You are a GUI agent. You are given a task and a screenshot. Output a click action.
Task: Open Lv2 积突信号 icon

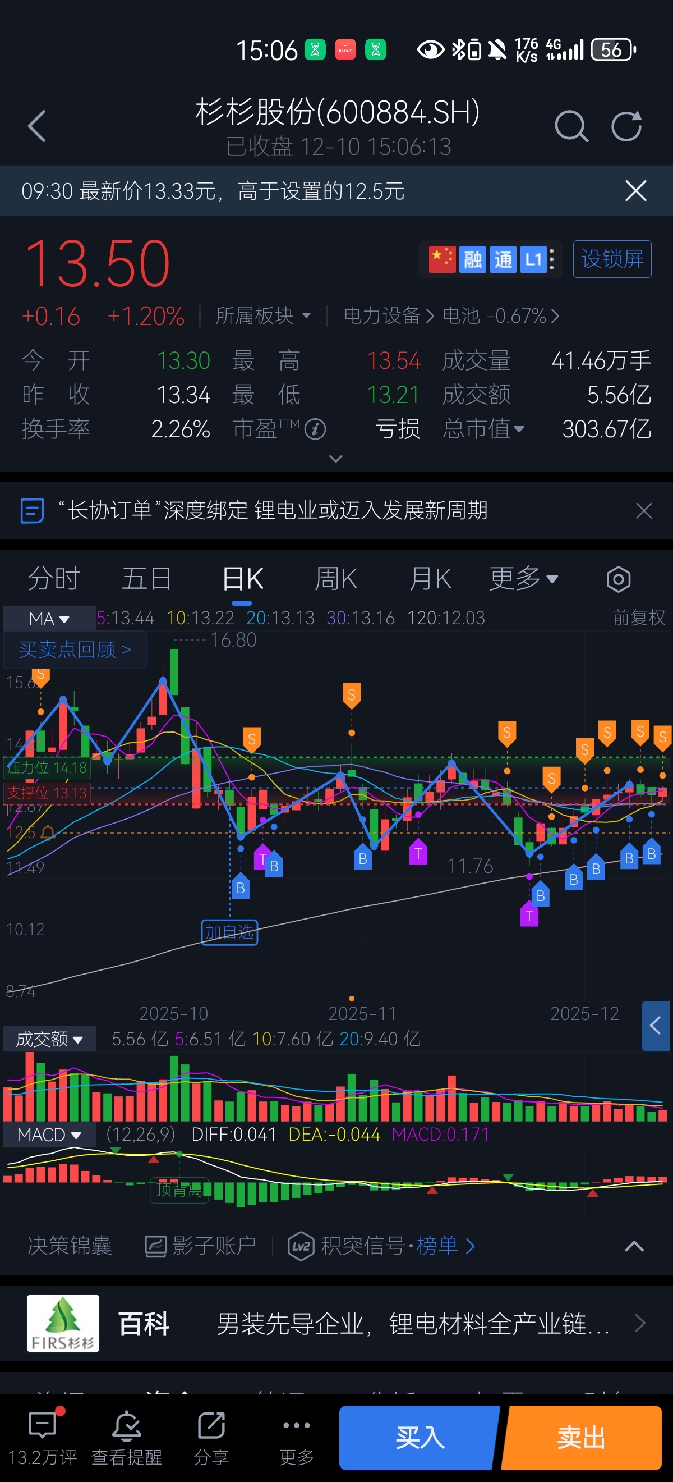click(301, 1246)
